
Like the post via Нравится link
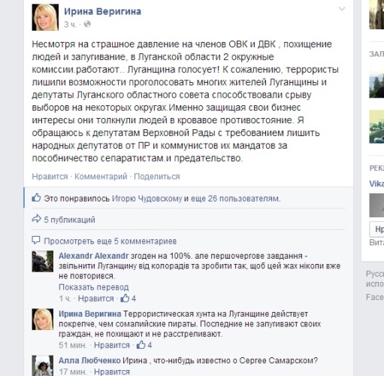50,177
